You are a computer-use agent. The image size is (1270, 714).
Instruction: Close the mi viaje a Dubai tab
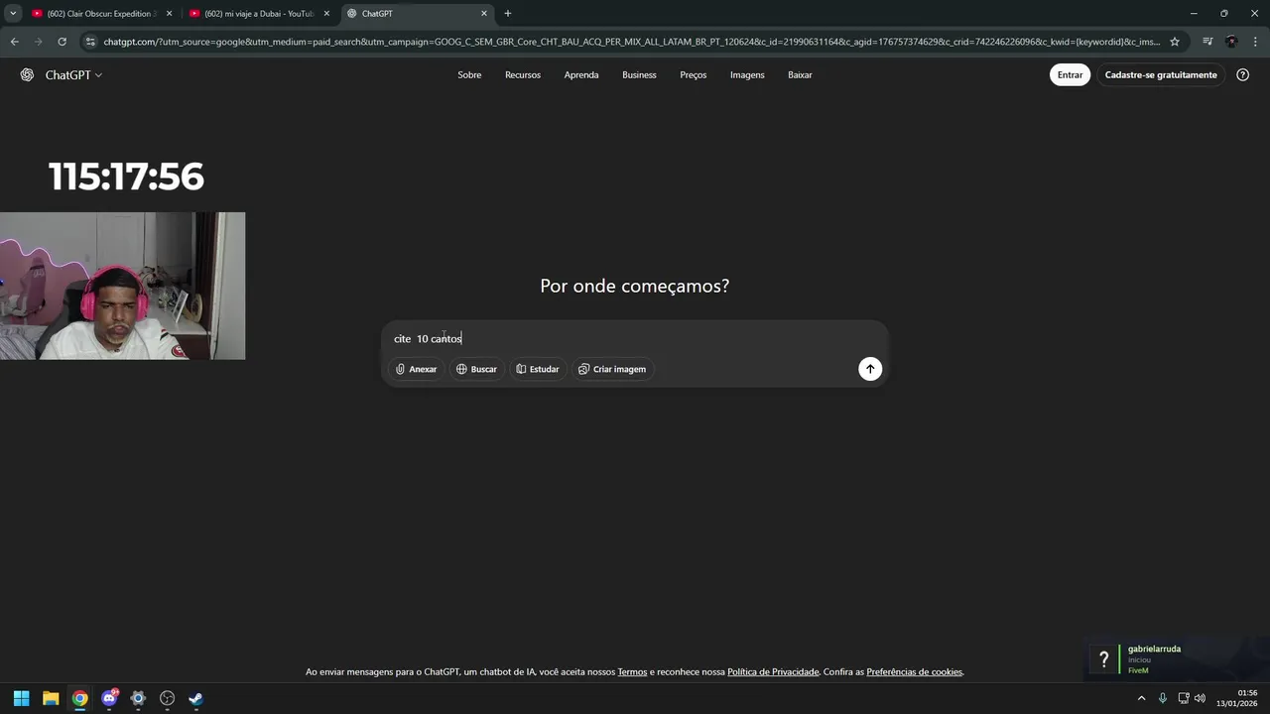pyautogui.click(x=326, y=14)
